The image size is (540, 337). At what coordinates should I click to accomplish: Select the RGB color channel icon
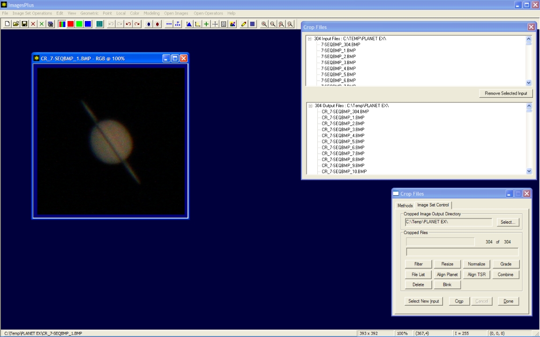pos(62,24)
